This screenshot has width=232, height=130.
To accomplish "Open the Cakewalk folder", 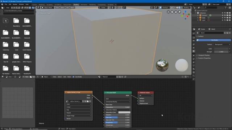I will pyautogui.click(x=27, y=33).
